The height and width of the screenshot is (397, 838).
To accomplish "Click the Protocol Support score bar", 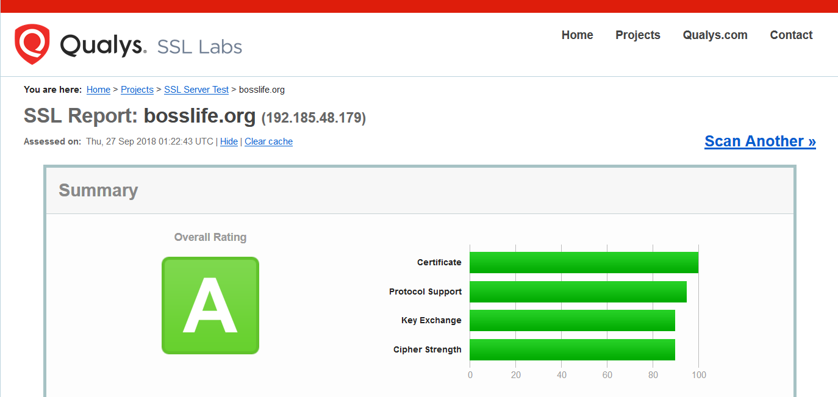I will (x=578, y=291).
